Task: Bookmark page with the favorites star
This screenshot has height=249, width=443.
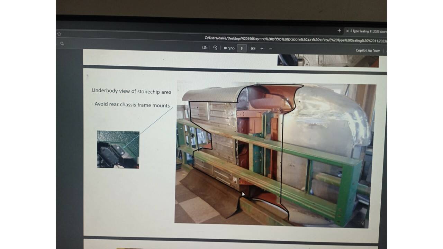Action: 59,34
